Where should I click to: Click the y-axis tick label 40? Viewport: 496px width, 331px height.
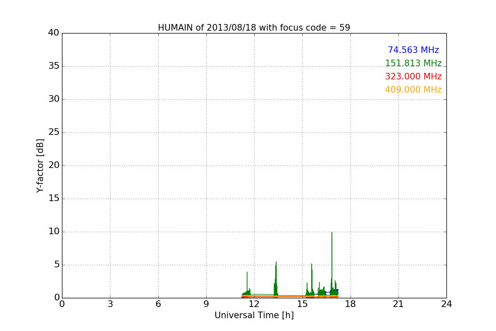(54, 33)
